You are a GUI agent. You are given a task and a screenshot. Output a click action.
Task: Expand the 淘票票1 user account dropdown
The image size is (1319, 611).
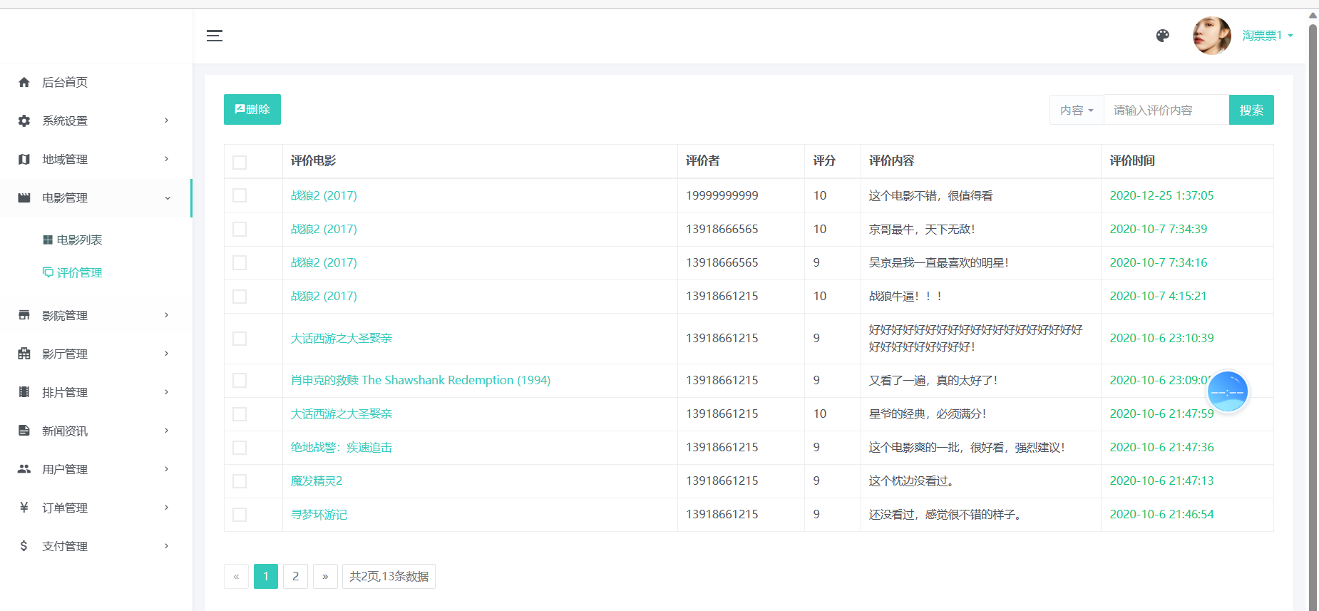pyautogui.click(x=1267, y=36)
